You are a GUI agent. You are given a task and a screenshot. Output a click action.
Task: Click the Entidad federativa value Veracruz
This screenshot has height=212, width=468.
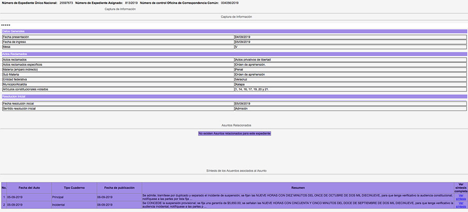[x=242, y=79]
